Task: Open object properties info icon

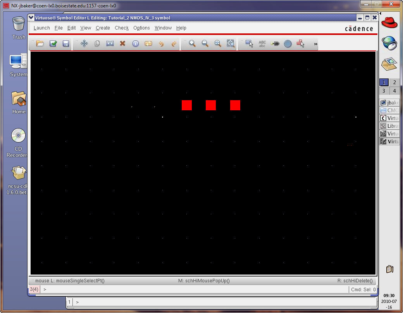Action: click(x=136, y=43)
